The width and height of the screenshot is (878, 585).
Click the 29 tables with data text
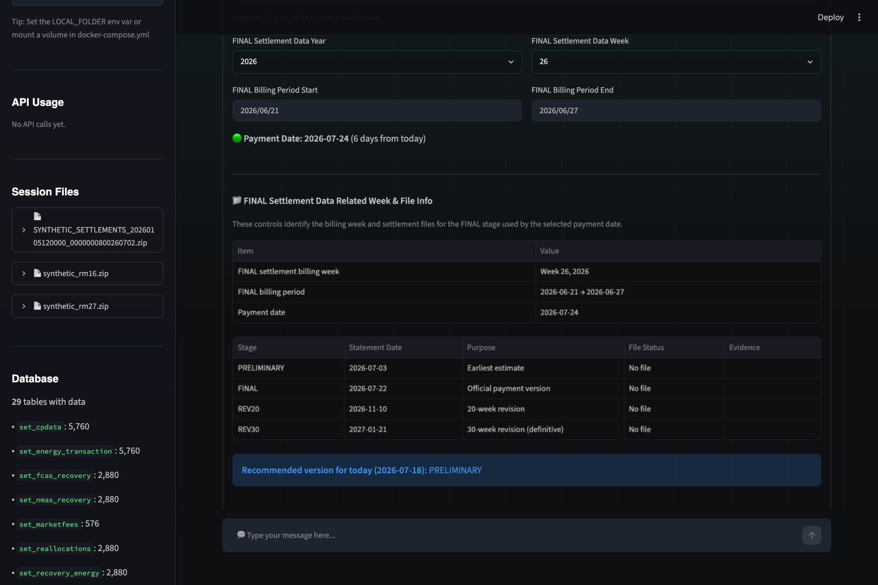[49, 402]
